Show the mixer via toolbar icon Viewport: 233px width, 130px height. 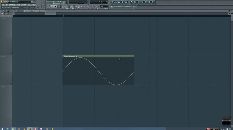(x=126, y=2)
